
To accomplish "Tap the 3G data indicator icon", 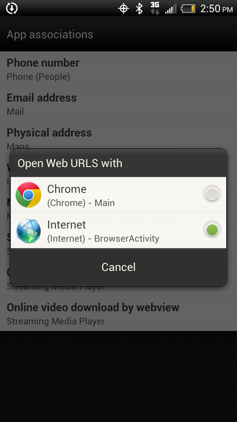I will pyautogui.click(x=155, y=8).
